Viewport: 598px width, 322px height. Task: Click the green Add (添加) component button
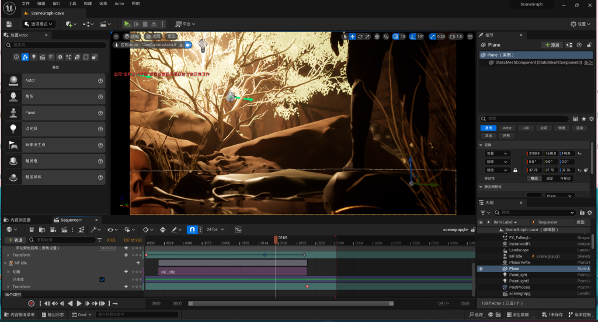tap(552, 45)
